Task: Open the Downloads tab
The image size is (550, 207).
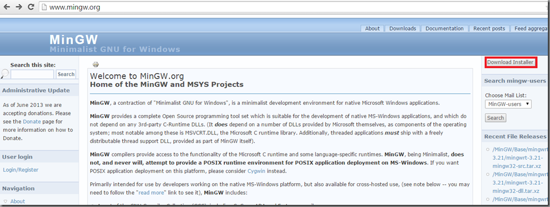Action: 402,29
